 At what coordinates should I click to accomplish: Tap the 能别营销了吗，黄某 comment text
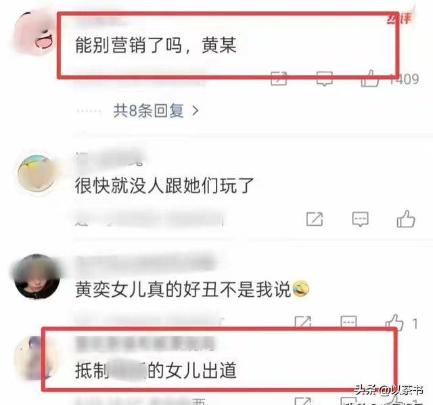156,45
